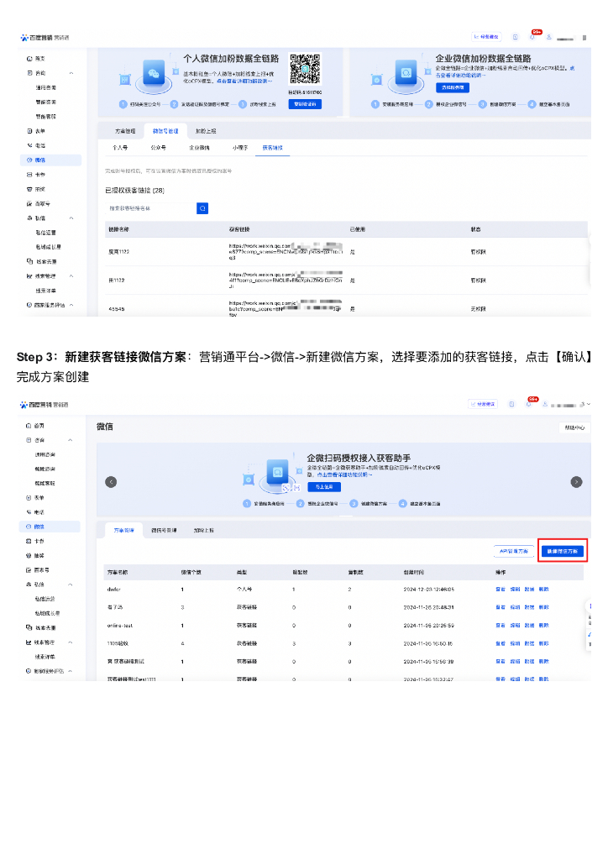Click the 搜索获客链接名称 search input field
Image resolution: width=608 pixels, height=860 pixels.
click(x=149, y=207)
